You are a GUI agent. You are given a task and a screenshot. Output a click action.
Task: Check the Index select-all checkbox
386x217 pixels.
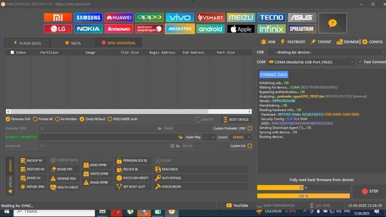pos(12,52)
